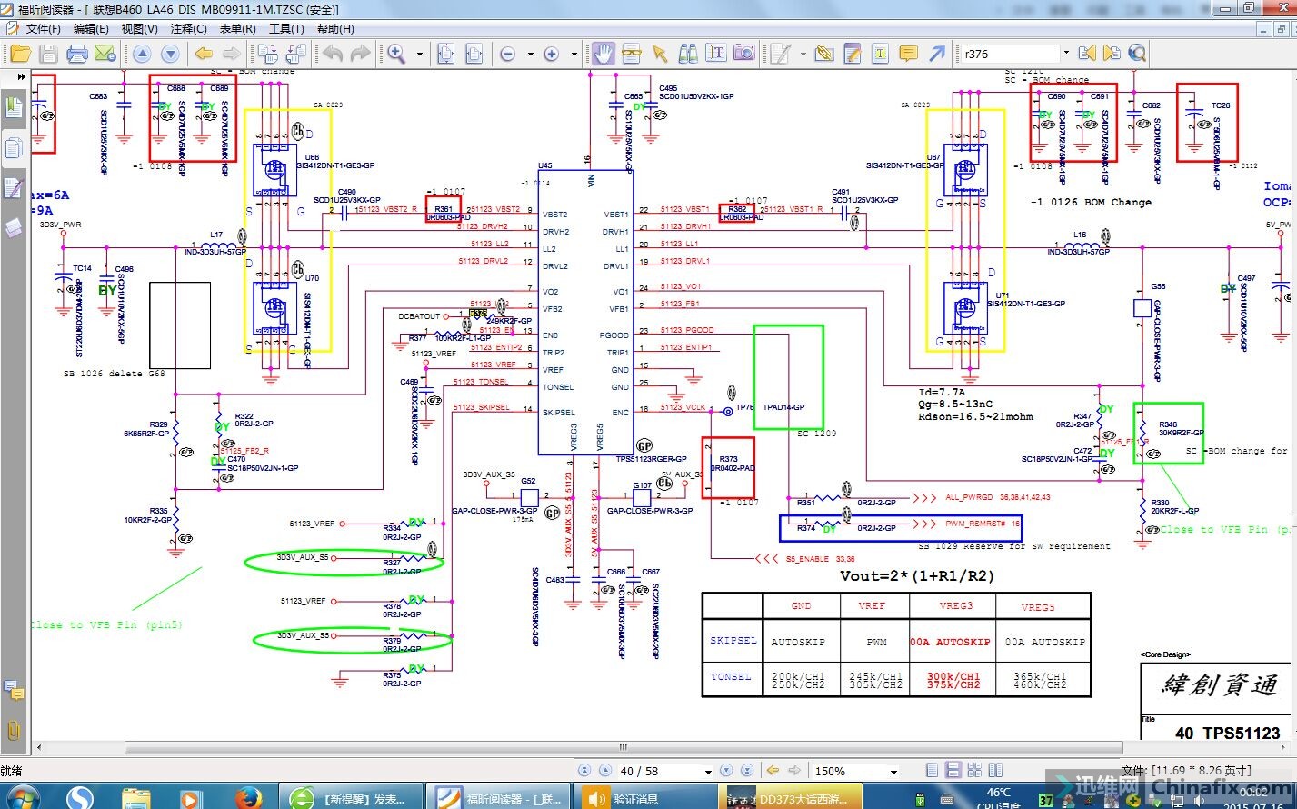Open the pages thumbnail side panel

click(14, 148)
